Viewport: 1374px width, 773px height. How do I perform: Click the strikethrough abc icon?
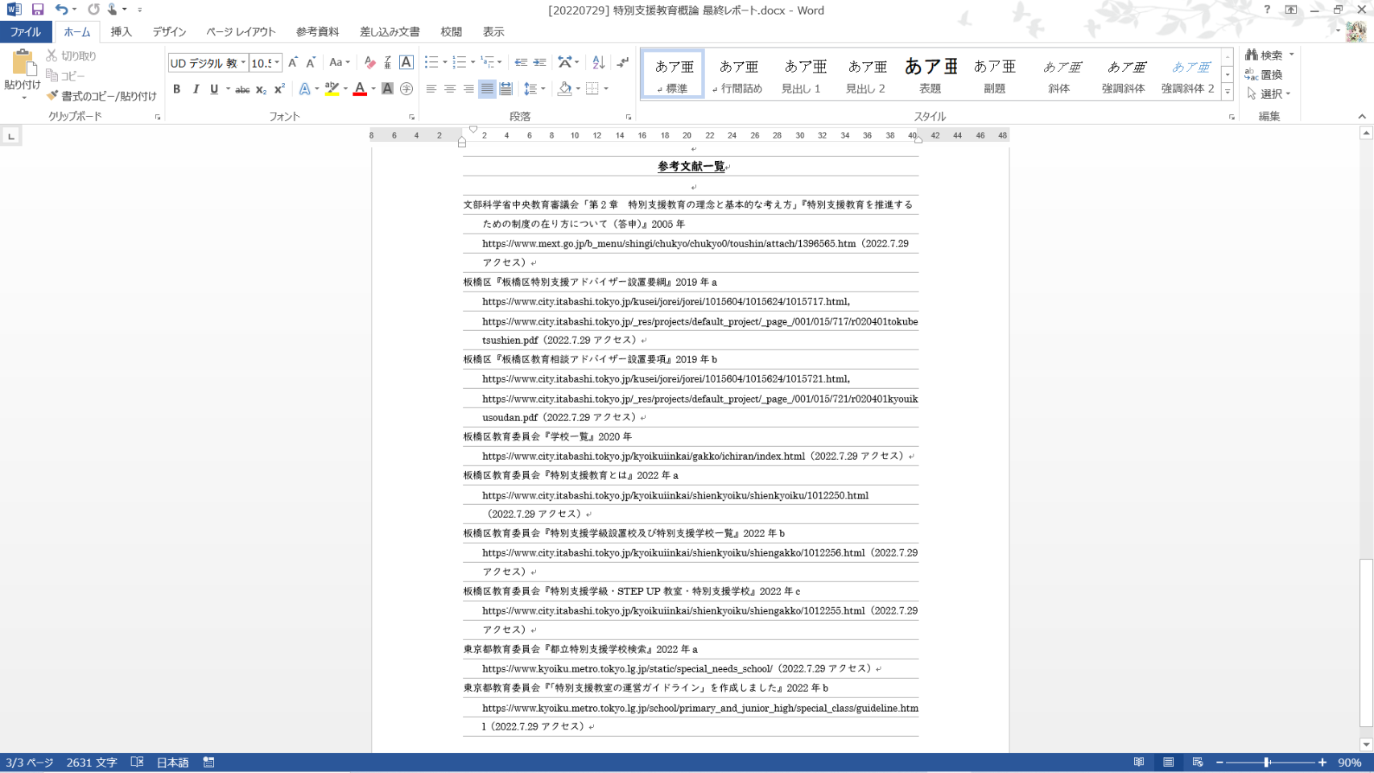pos(241,89)
